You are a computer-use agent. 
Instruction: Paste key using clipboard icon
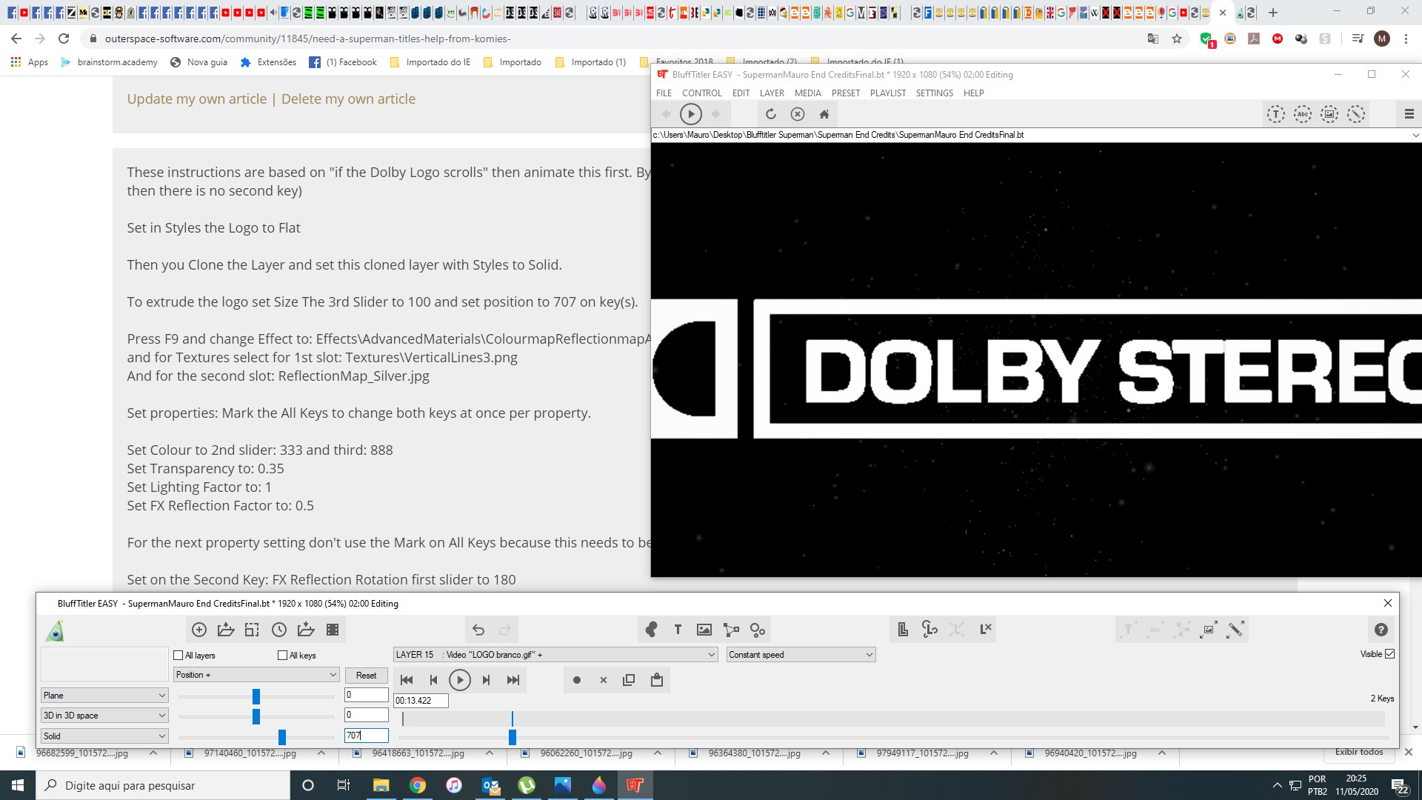click(656, 680)
